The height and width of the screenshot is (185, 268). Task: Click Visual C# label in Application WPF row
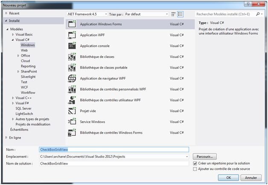pyautogui.click(x=177, y=35)
